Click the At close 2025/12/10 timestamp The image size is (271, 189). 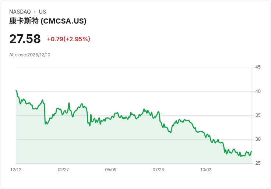pos(30,55)
